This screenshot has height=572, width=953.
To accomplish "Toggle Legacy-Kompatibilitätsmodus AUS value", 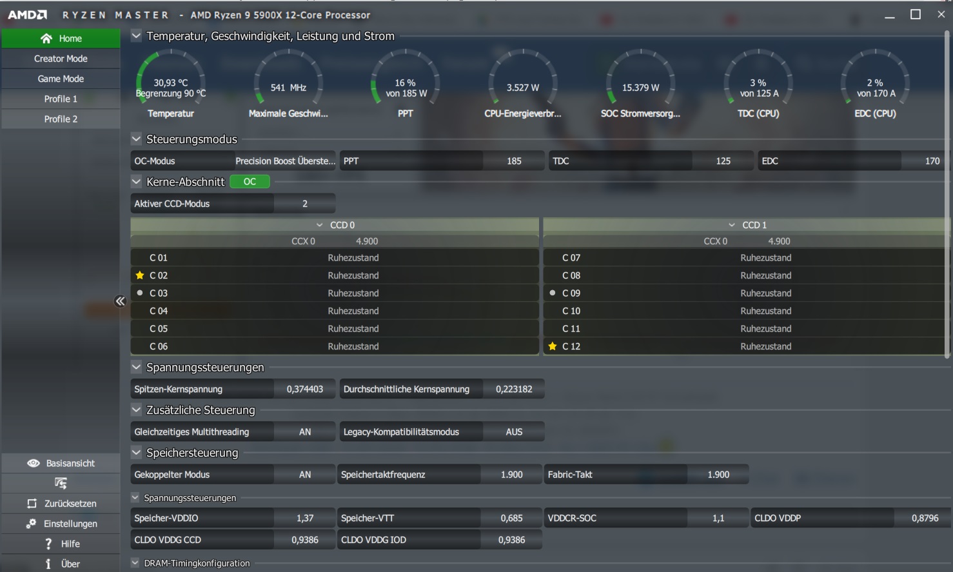I will [514, 432].
